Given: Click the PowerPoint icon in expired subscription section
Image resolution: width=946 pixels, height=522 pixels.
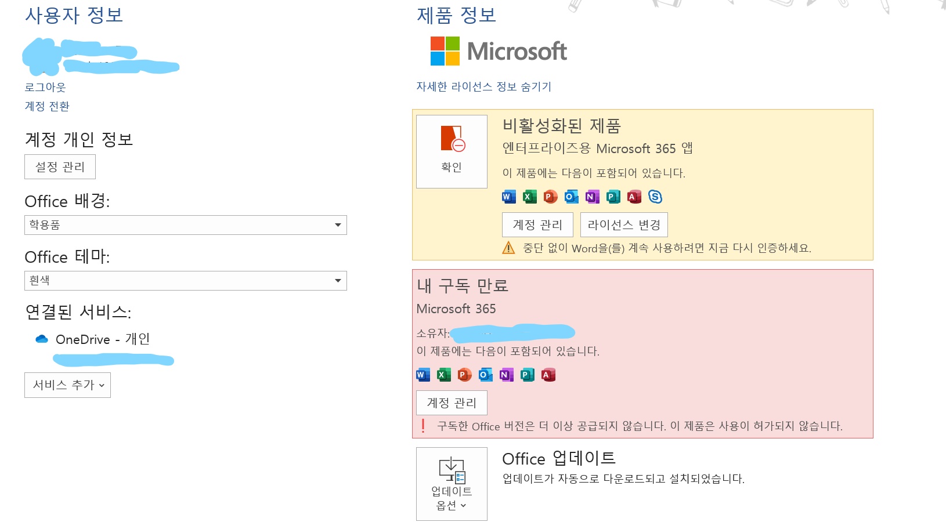Looking at the screenshot, I should pos(465,375).
